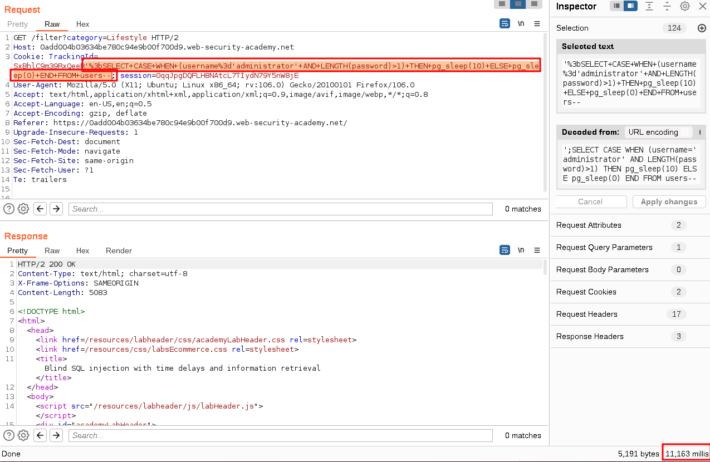The image size is (710, 462).
Task: Select the right layout icon above the Request panel
Action: coord(534,4)
